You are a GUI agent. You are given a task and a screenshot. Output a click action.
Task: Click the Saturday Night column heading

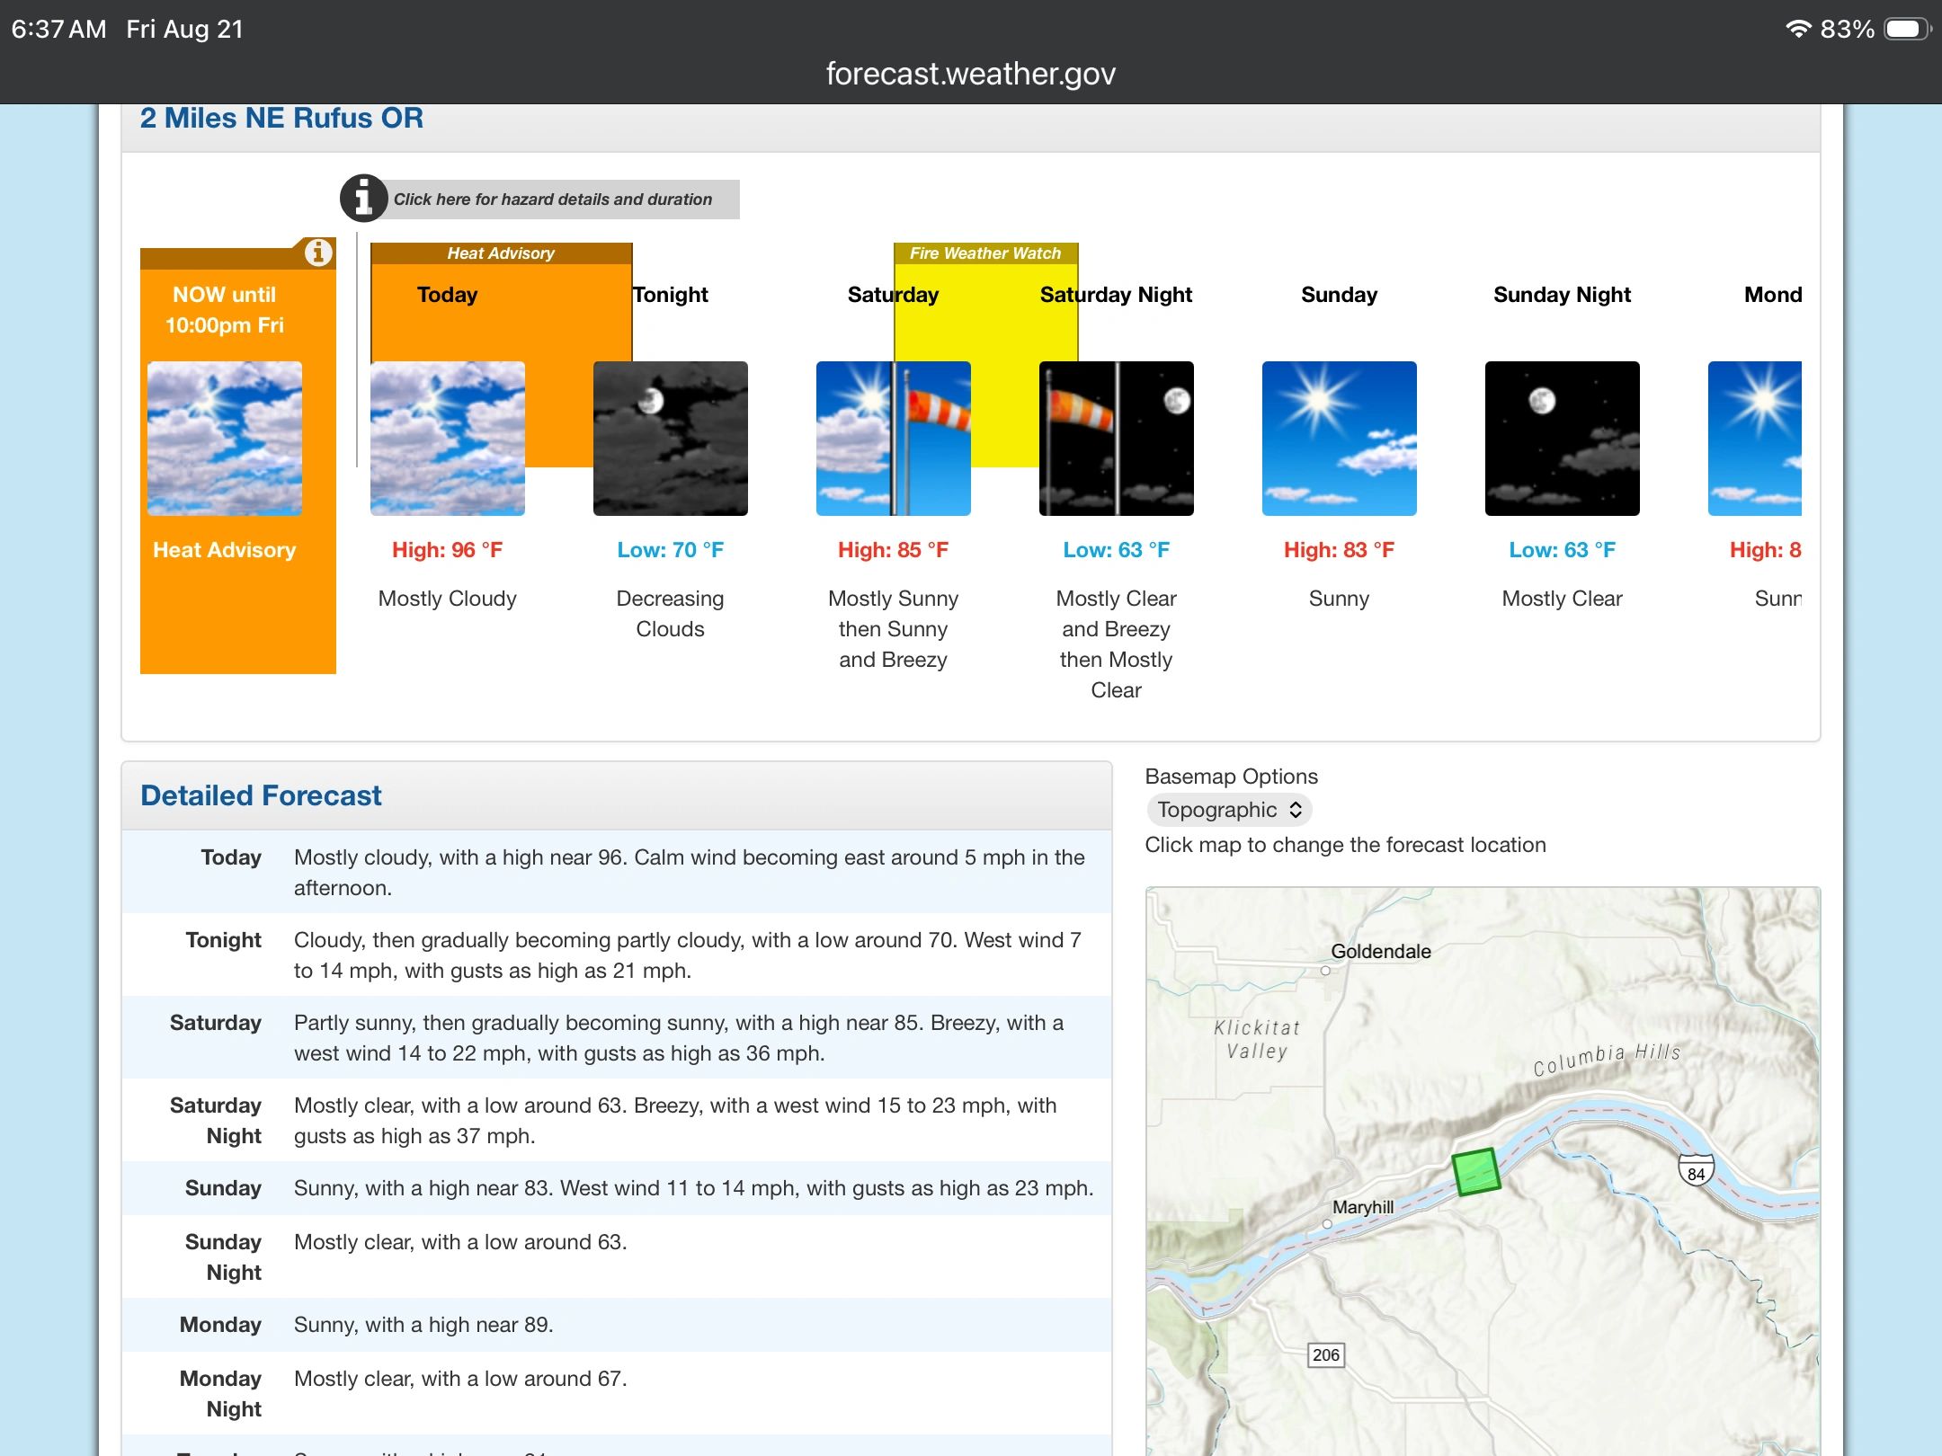(x=1117, y=295)
